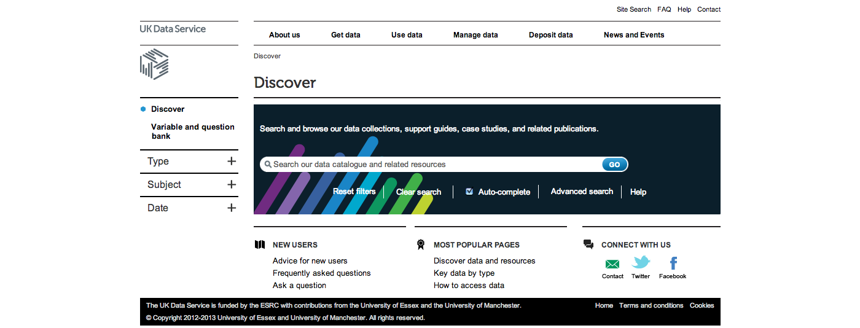Open the Deposit data menu
860x328 pixels.
click(550, 35)
